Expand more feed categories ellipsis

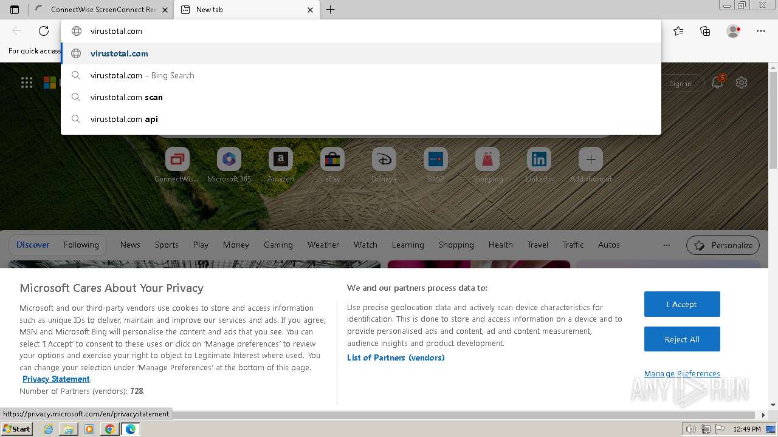point(667,245)
